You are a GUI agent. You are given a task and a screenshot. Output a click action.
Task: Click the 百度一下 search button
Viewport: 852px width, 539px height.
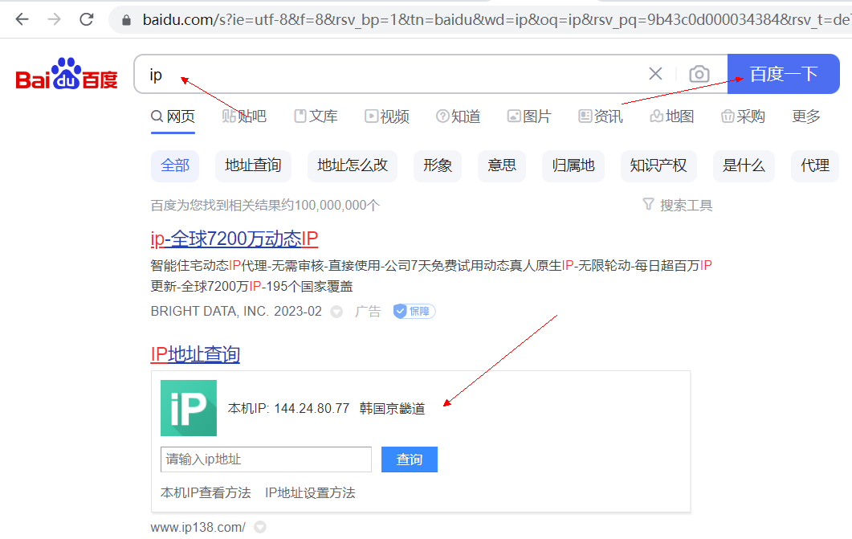[784, 74]
